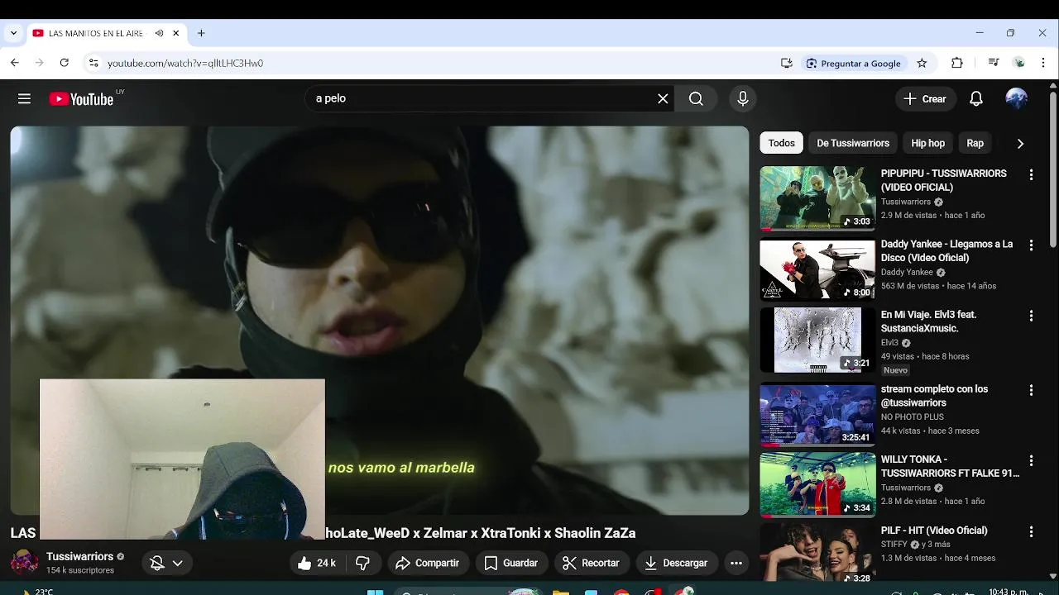1059x595 pixels.
Task: Select the Rap chip
Action: tap(975, 143)
